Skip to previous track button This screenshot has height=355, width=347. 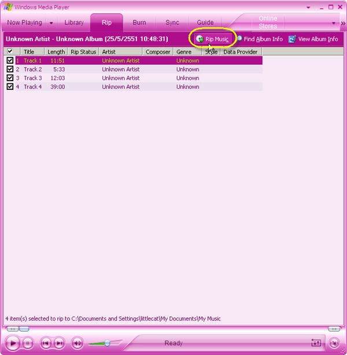[46, 343]
